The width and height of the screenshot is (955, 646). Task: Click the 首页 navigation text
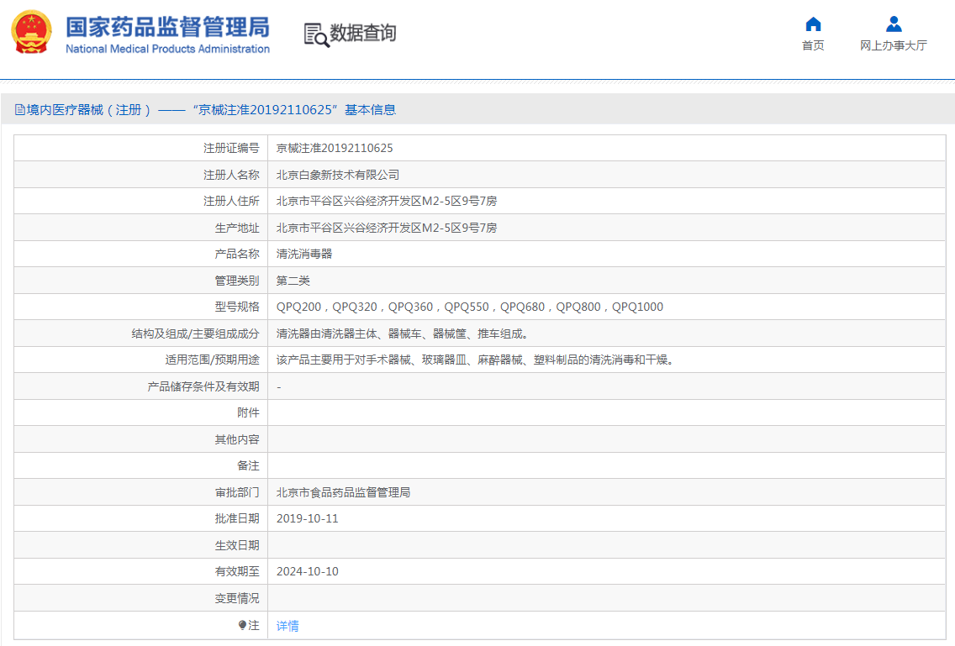coord(812,45)
